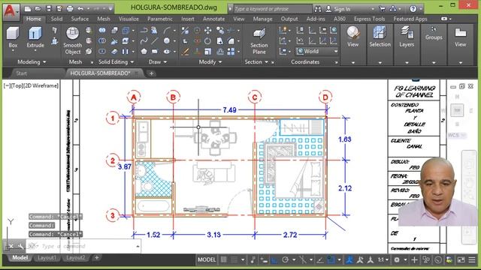
Task: Toggle Ortho mode in status bar
Action: [274, 260]
